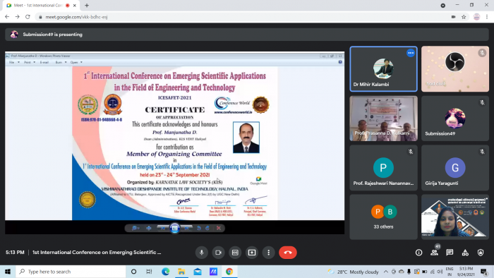Mute the microphone in Meet

pos(202,253)
